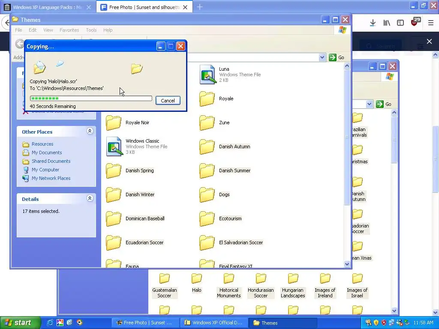Toggle the Firefox sidebar icon
The height and width of the screenshot is (329, 439).
point(400,23)
